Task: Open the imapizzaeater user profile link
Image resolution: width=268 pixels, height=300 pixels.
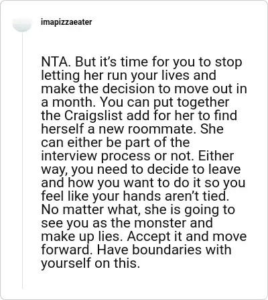Action: click(66, 22)
